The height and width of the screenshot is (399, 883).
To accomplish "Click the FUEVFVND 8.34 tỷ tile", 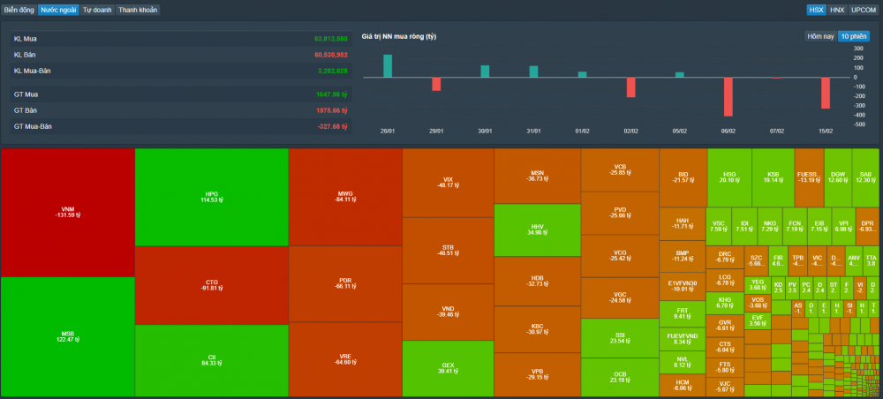I will click(x=682, y=339).
